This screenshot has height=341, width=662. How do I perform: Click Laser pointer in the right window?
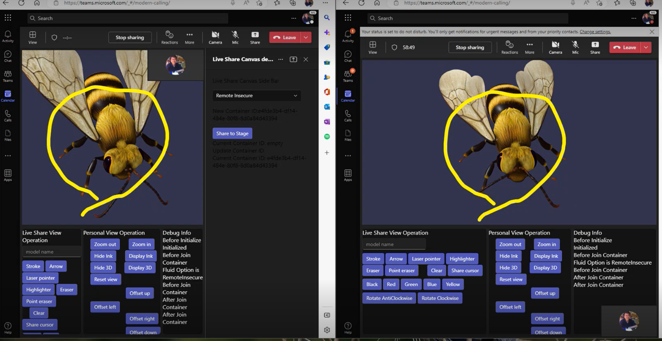426,259
